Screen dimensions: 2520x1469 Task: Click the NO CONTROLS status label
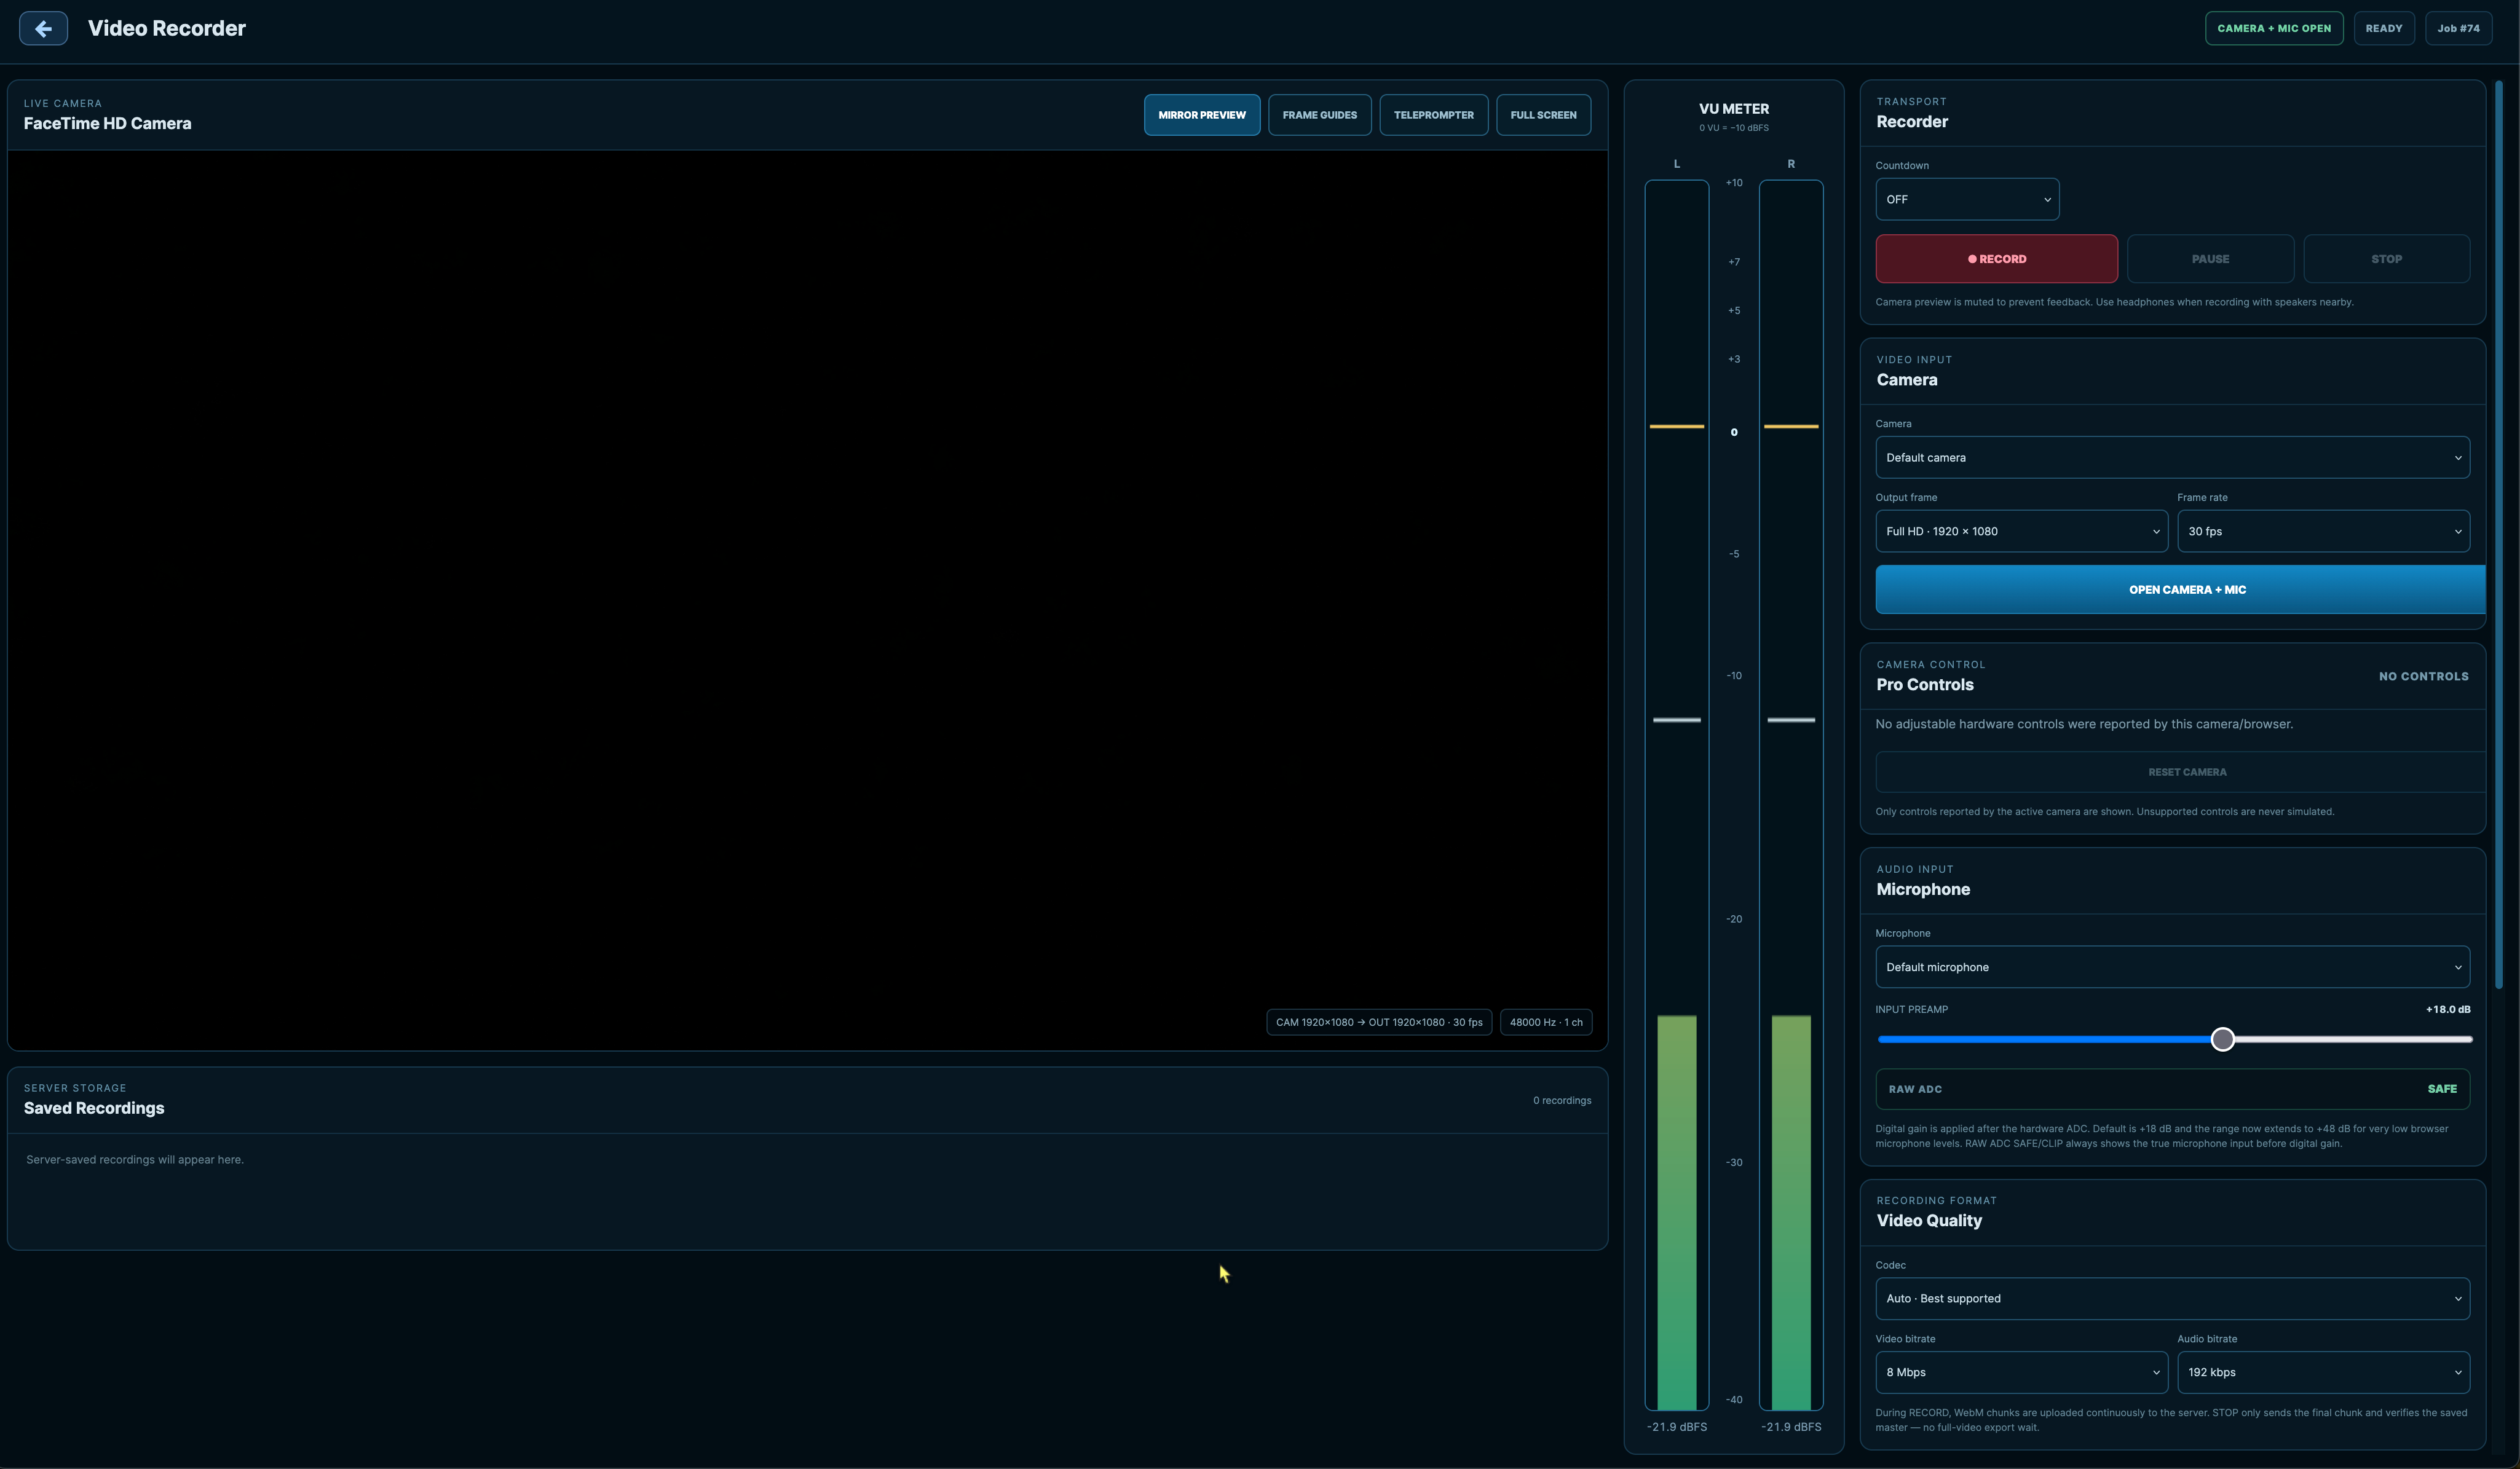pyautogui.click(x=2423, y=676)
